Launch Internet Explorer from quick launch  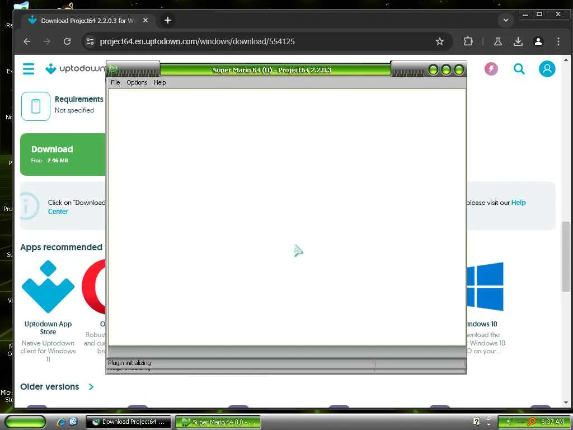61,422
